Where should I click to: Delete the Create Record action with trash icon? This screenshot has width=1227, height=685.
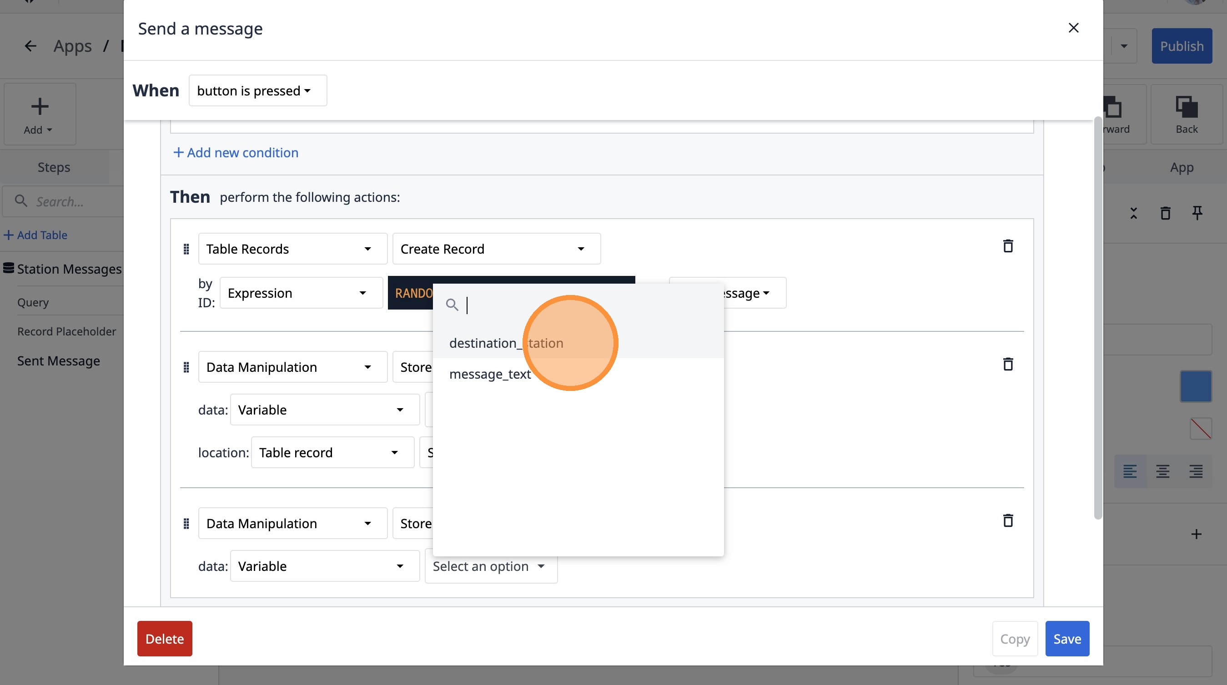[1007, 246]
